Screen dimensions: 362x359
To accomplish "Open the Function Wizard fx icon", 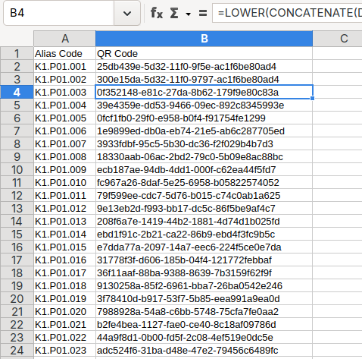I will (157, 13).
